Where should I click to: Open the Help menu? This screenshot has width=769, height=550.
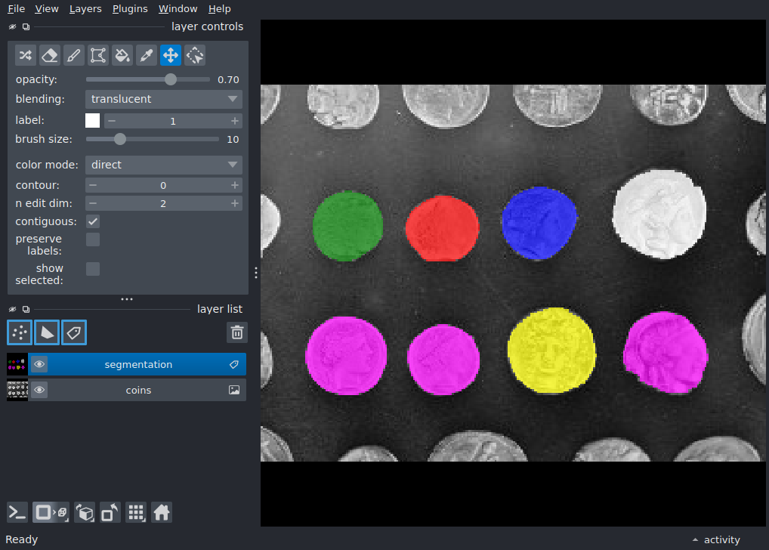pos(219,9)
